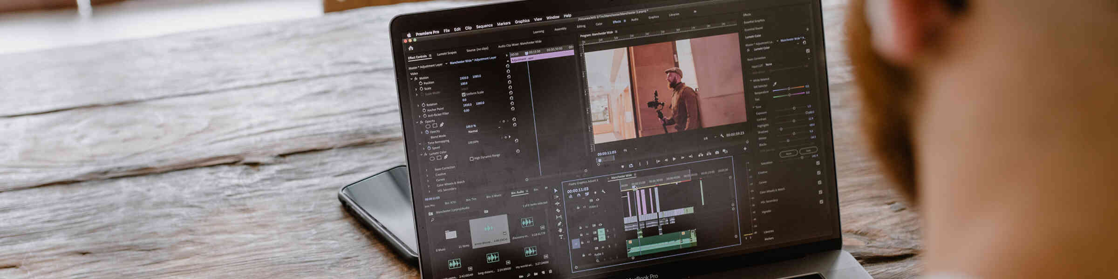Toggle Position stopwatch animation

click(420, 83)
